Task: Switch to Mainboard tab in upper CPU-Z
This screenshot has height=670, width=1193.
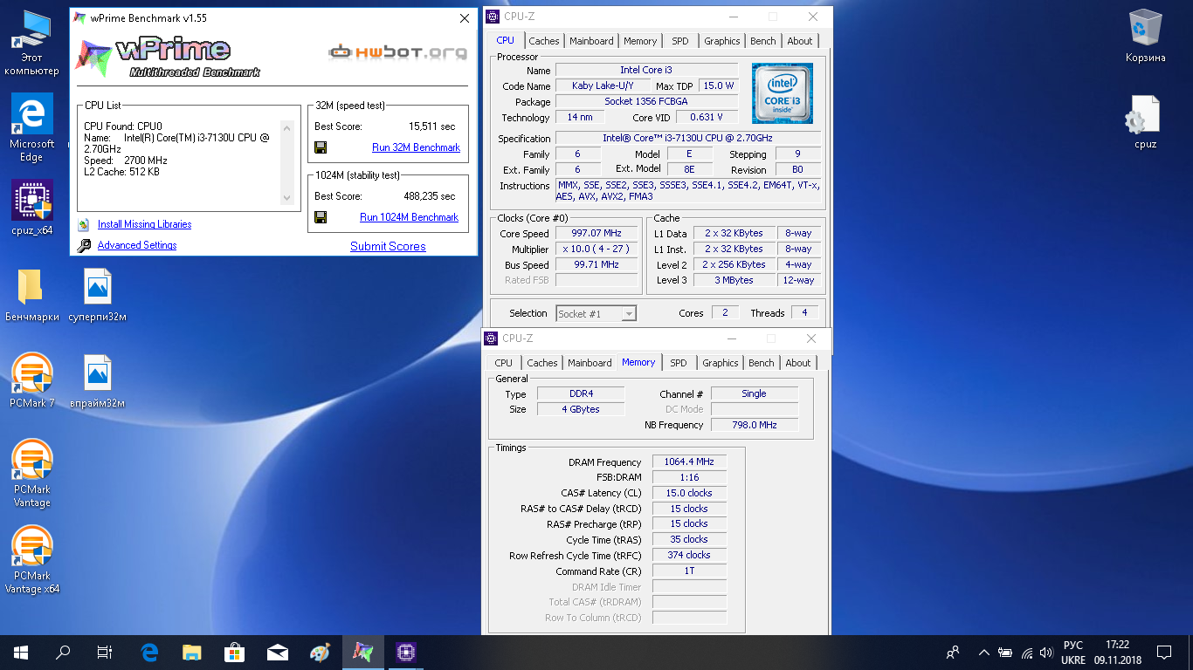Action: [x=591, y=41]
